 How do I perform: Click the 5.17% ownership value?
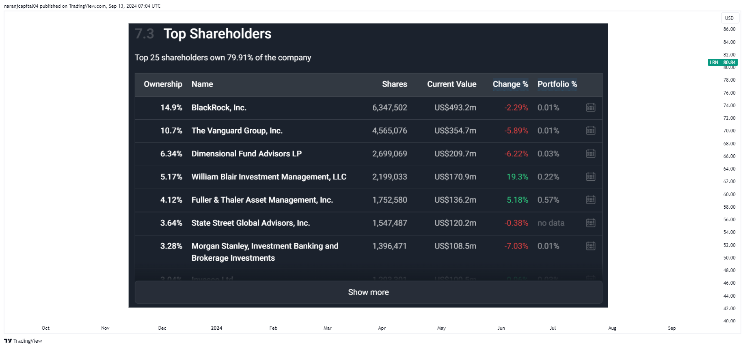pos(171,177)
